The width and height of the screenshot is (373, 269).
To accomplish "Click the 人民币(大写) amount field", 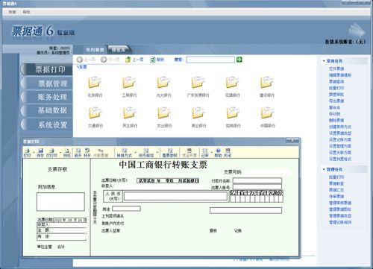I will (x=175, y=196).
